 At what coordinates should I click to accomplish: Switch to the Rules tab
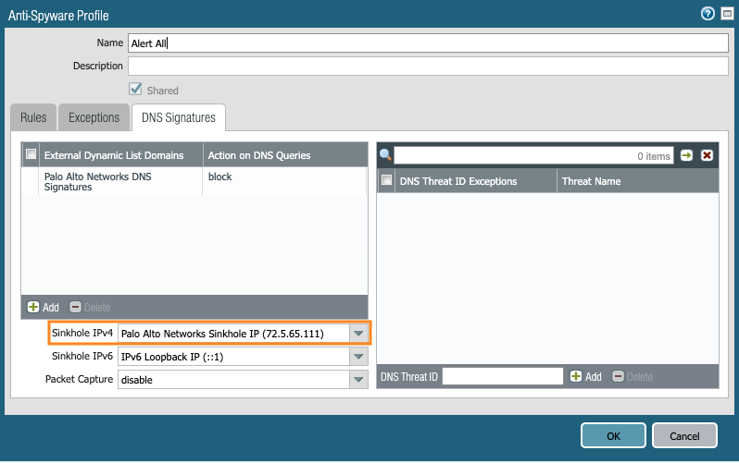point(33,117)
